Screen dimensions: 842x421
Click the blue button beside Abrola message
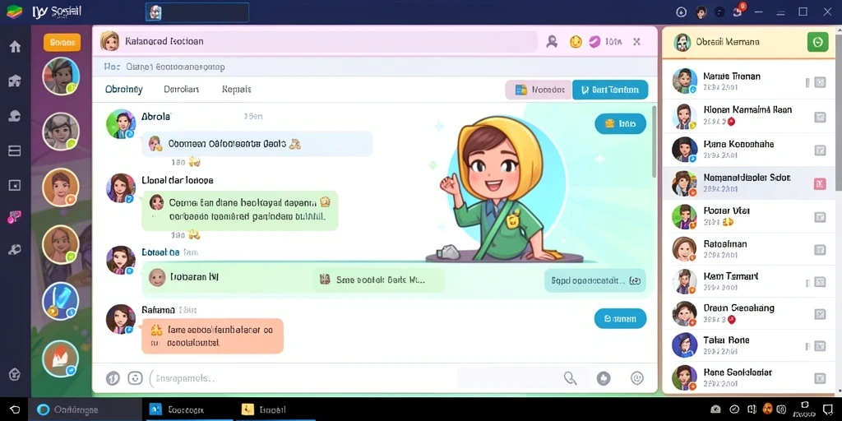[620, 124]
